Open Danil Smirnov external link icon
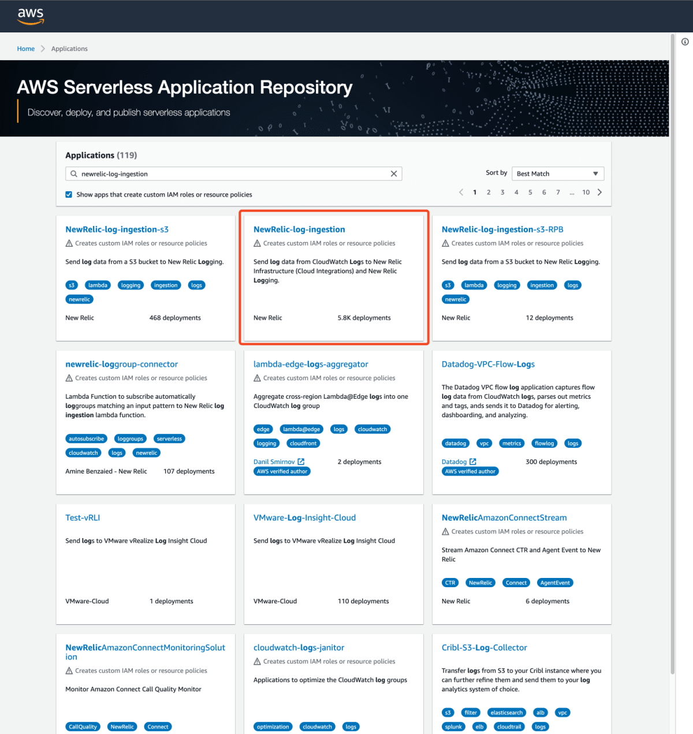Image resolution: width=693 pixels, height=734 pixels. pyautogui.click(x=301, y=462)
